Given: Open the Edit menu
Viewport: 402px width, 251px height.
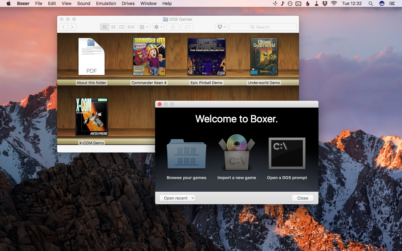Looking at the screenshot, I should 52,3.
